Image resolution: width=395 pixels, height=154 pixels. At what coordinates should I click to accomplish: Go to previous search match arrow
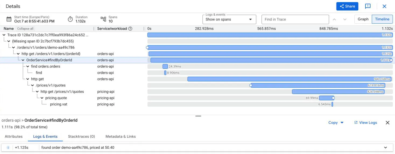[x=334, y=19]
